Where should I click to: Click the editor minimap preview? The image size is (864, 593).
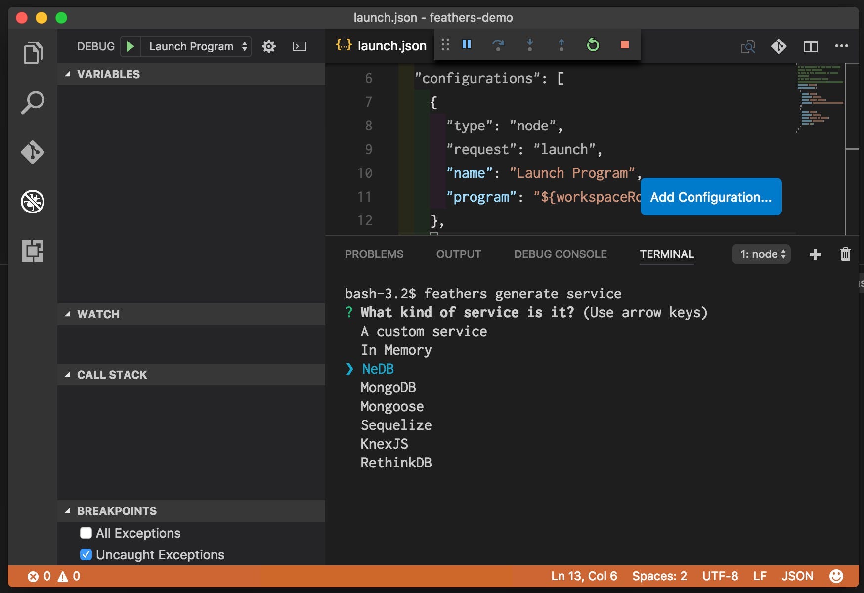coord(821,99)
